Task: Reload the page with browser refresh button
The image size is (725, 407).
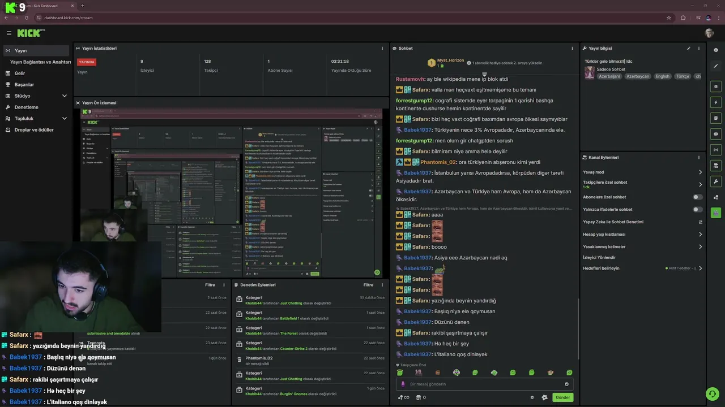Action: click(26, 18)
